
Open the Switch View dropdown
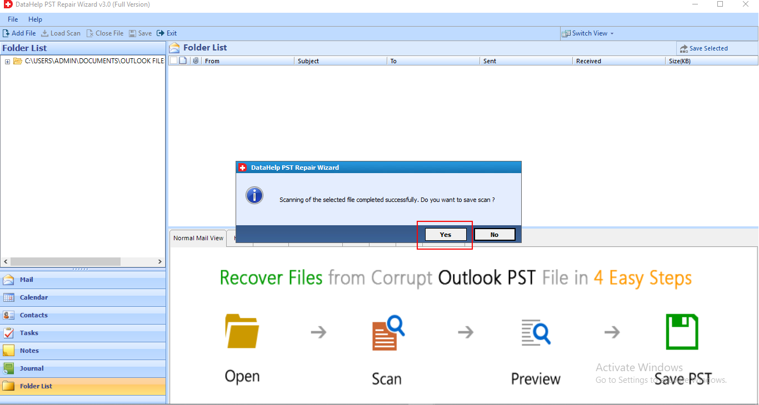[588, 33]
